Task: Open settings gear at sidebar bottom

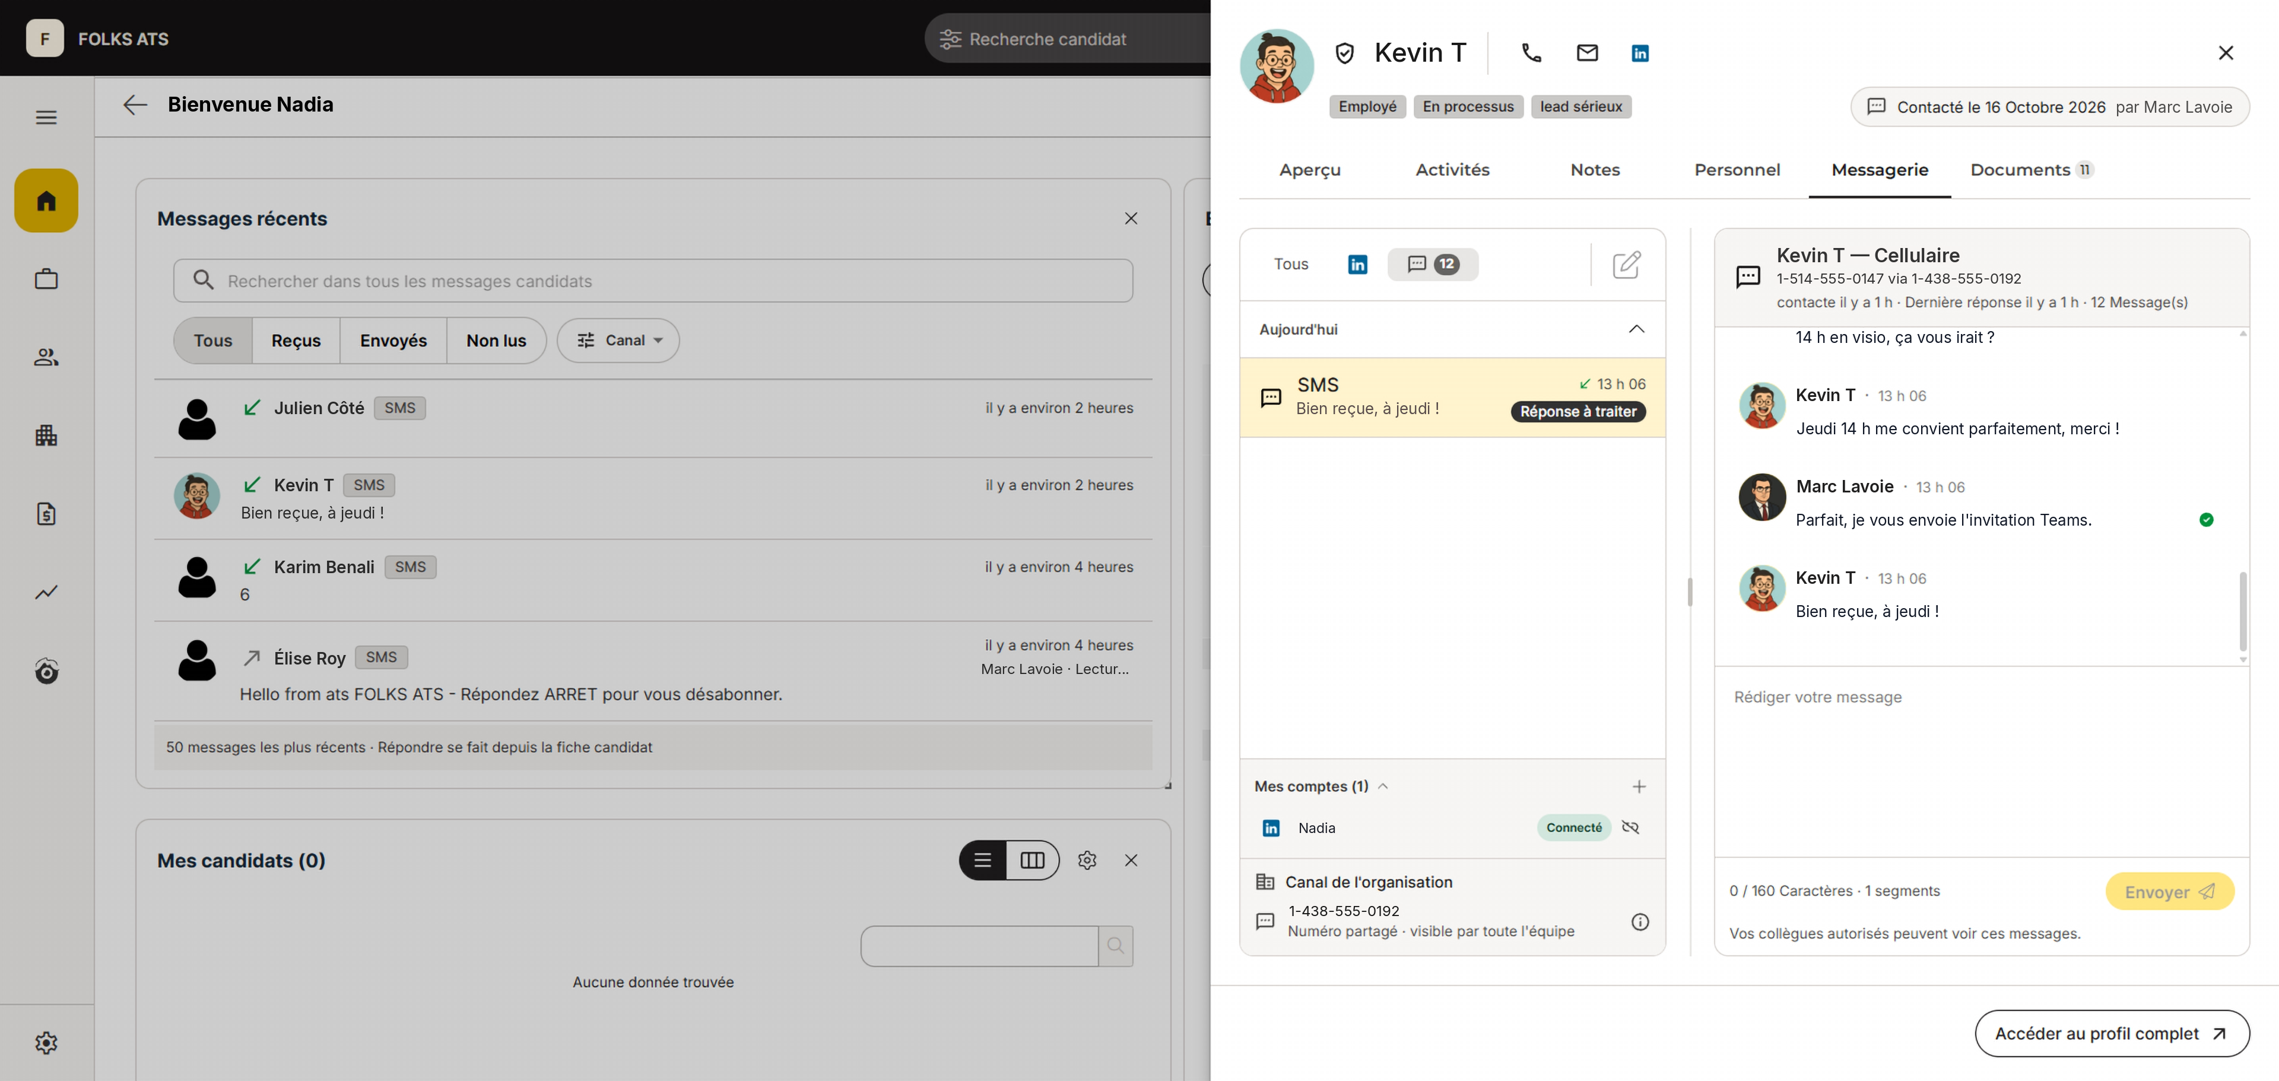Action: point(46,1043)
